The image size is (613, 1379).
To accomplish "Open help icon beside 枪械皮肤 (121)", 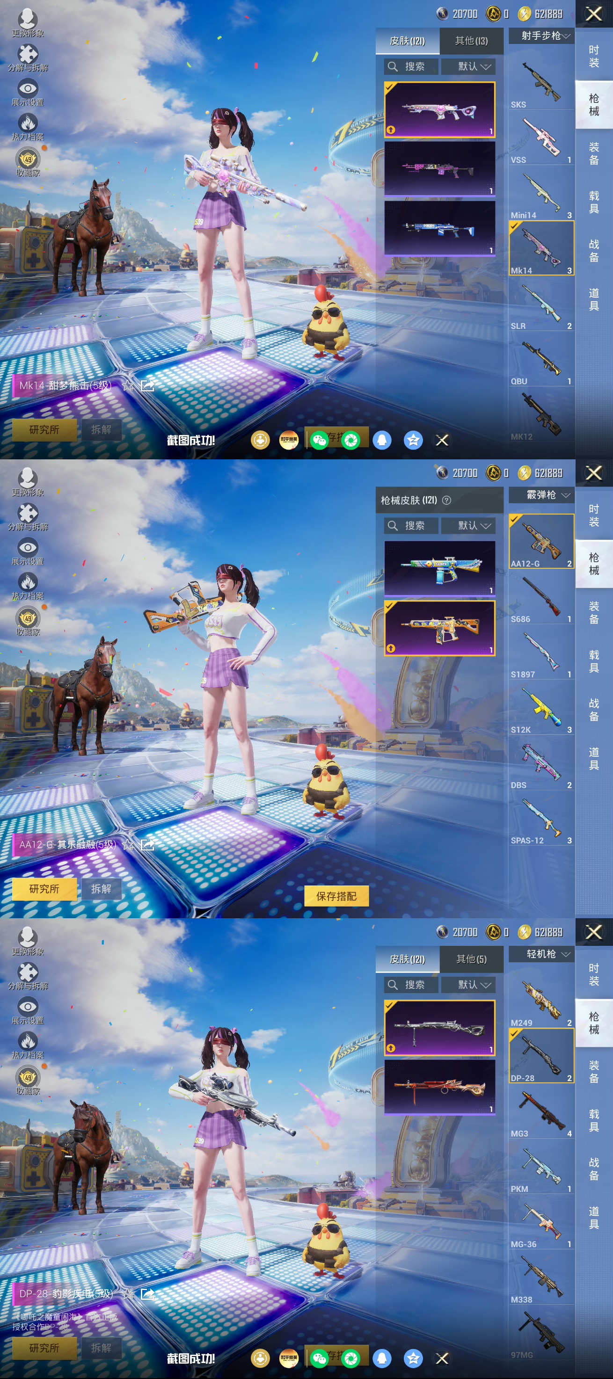I will pyautogui.click(x=446, y=500).
